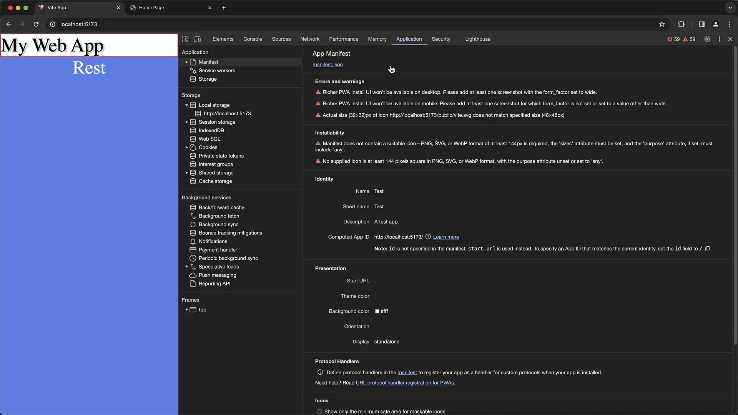Viewport: 738px width, 415px height.
Task: Select Storage under Application section
Action: [x=208, y=79]
